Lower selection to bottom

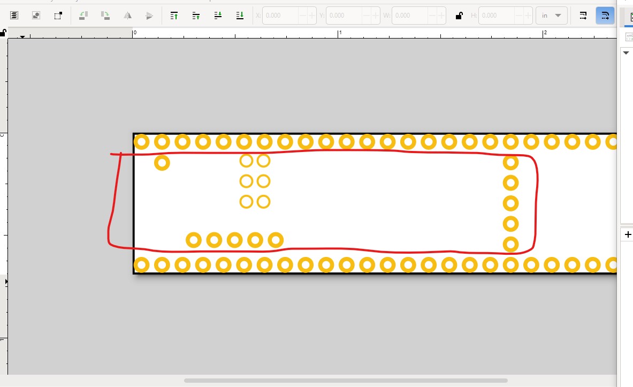[x=240, y=16]
